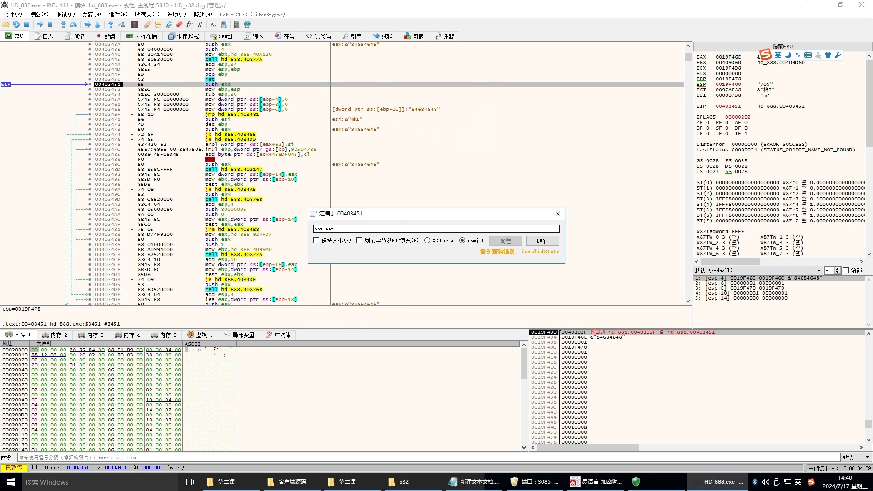873x491 pixels.
Task: Click the 隐藏FPU button above registers
Action: click(x=783, y=46)
